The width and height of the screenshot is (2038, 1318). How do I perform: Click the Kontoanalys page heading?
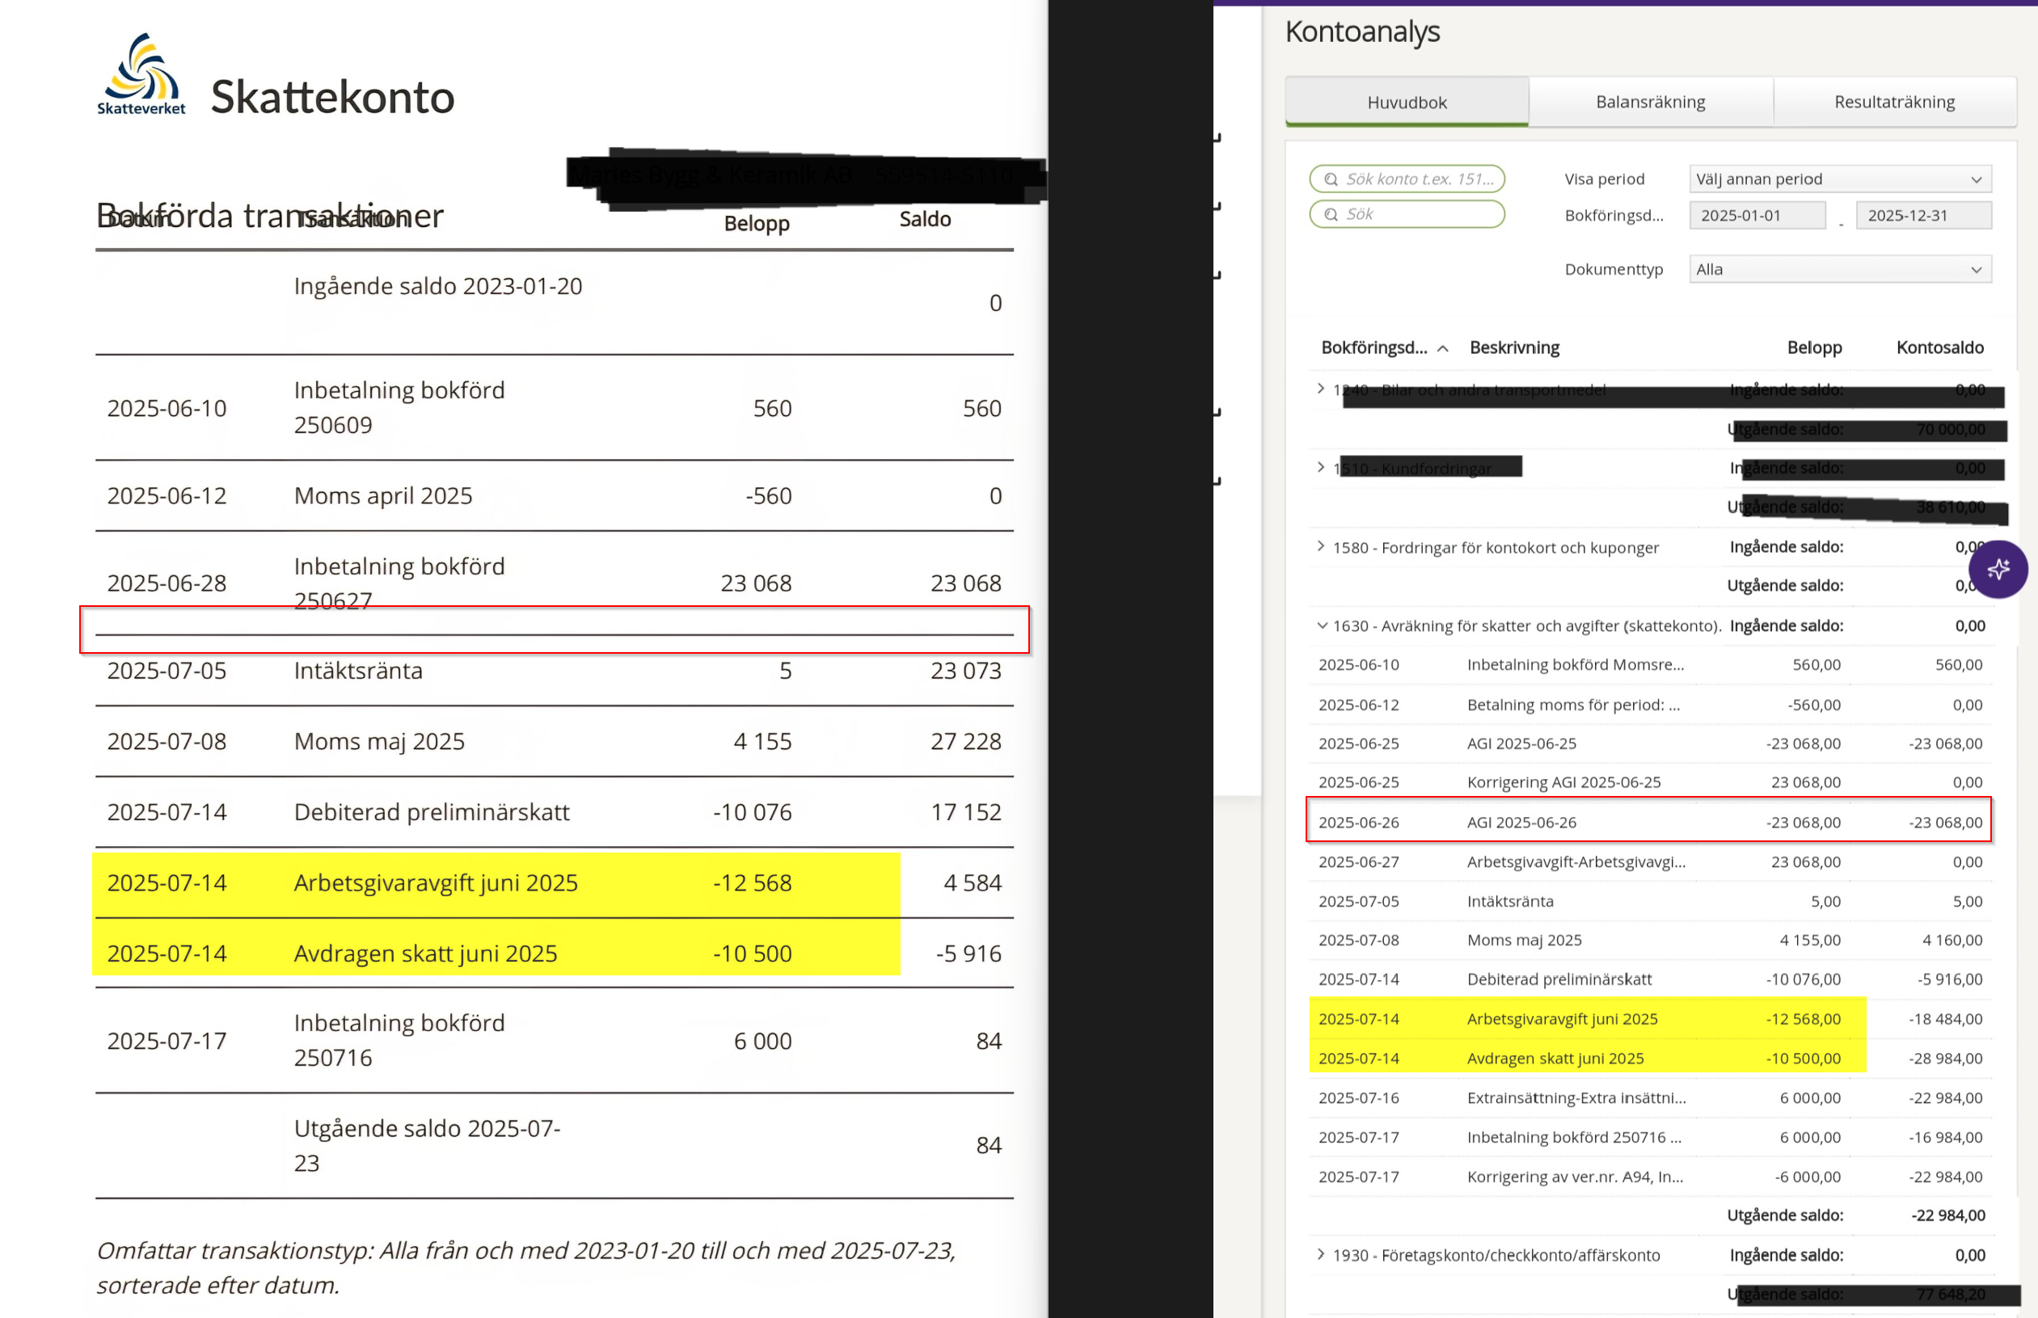click(1363, 32)
